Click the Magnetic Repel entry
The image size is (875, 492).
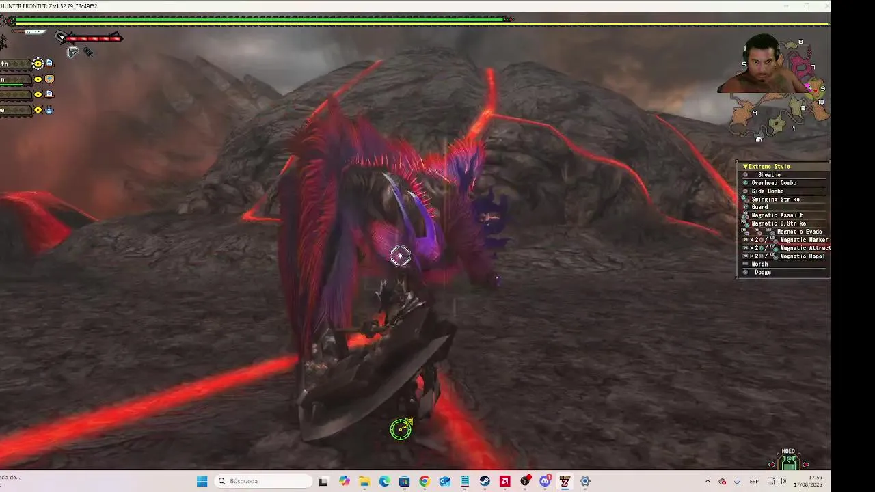pos(802,256)
